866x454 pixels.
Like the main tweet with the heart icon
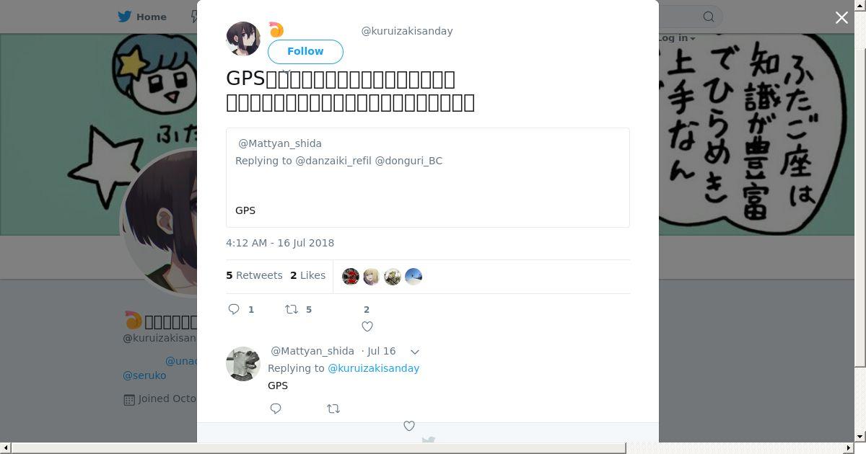point(367,326)
